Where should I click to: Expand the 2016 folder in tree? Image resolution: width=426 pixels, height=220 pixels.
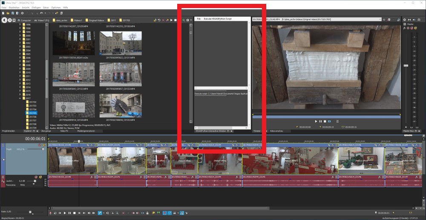click(x=20, y=94)
